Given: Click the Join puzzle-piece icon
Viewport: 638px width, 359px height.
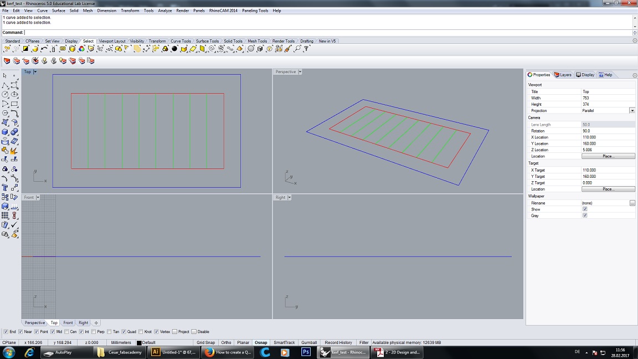Looking at the screenshot, I should click(x=5, y=151).
